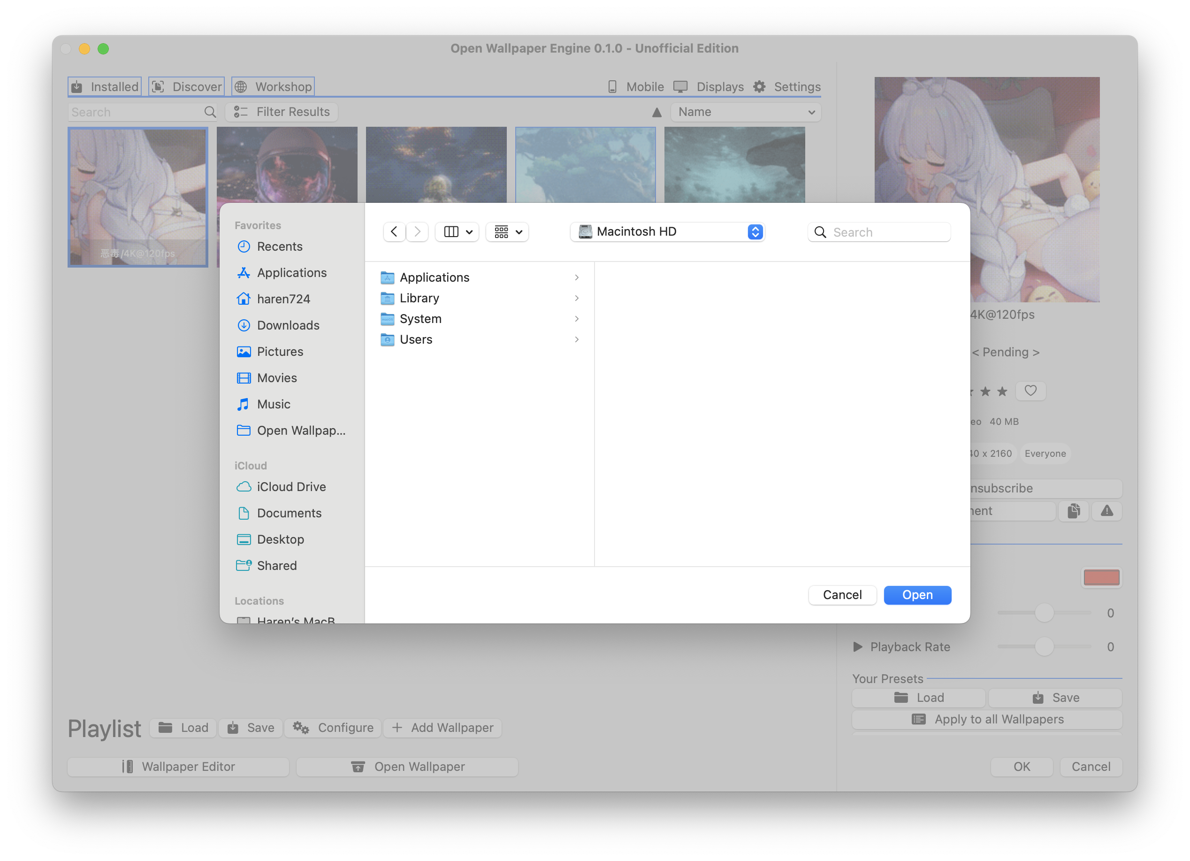Click the copy icon beside comment button

(1074, 511)
